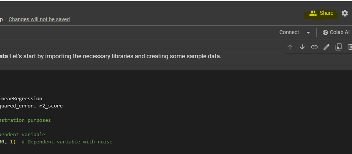Screen dimensions: 352x154
Task: Move the cell down with the down arrow
Action: 302,47
